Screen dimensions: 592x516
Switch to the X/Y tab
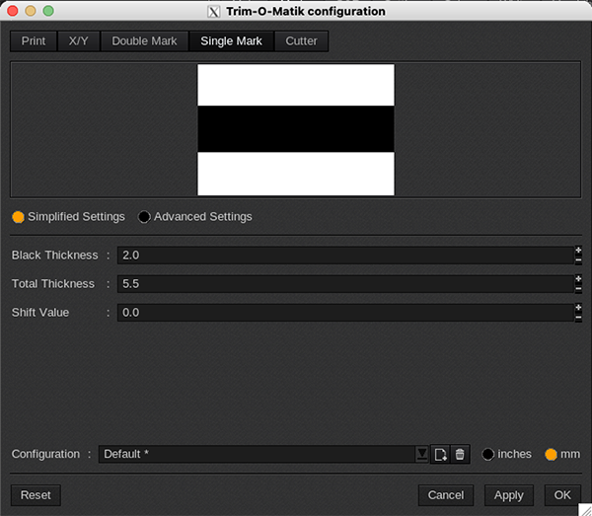(x=79, y=41)
